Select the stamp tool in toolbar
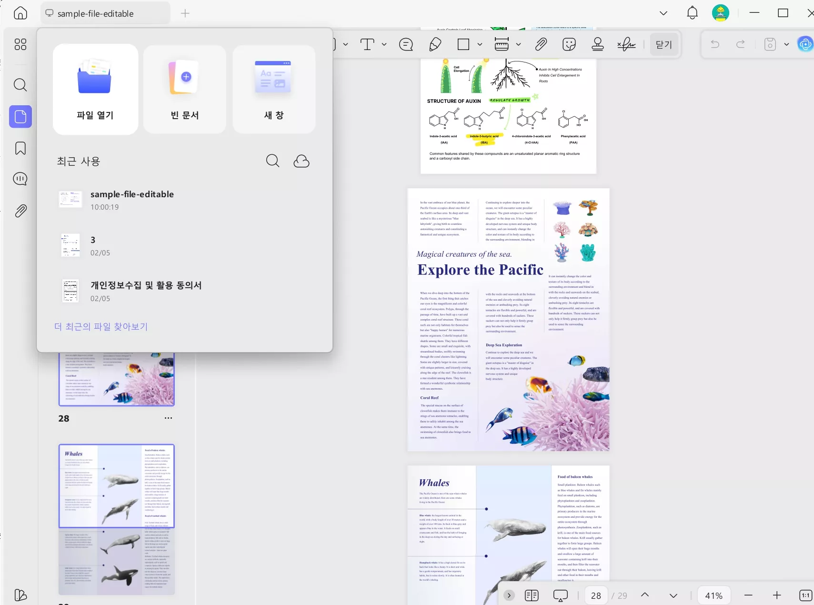The height and width of the screenshot is (605, 814). 597,44
